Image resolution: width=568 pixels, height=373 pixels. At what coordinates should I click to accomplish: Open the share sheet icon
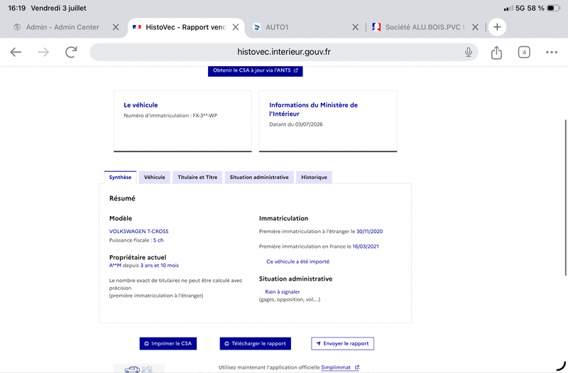tap(496, 53)
